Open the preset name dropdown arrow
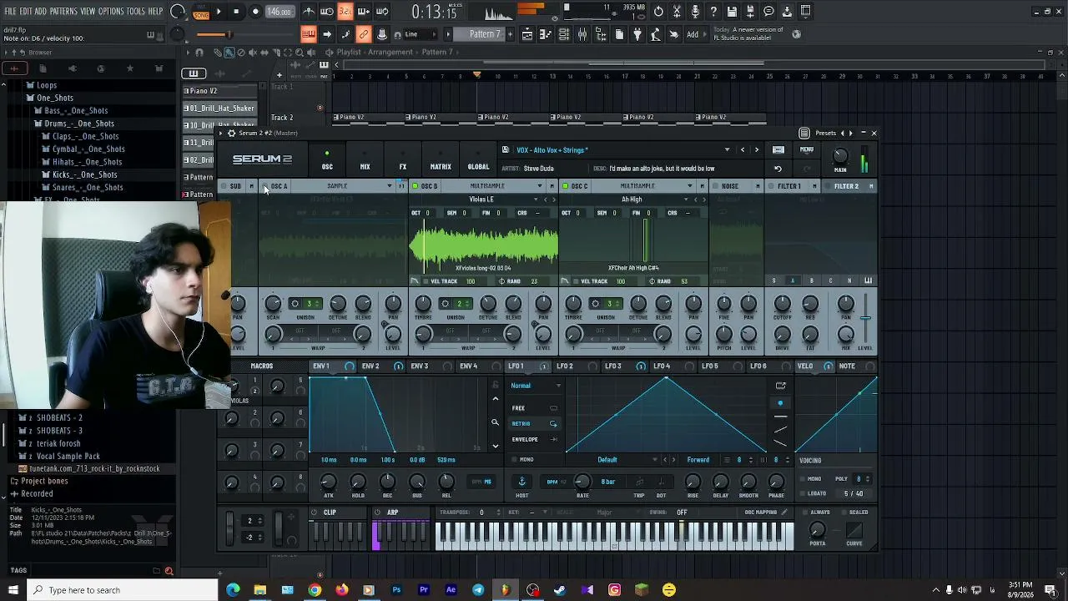Screen dimensions: 1068x601 (x=727, y=150)
